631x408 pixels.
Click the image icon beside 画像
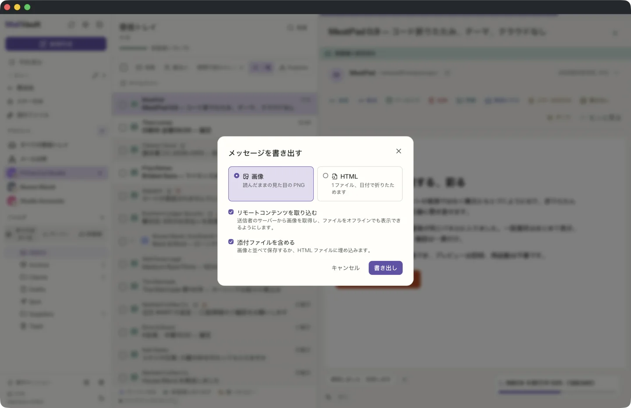tap(246, 176)
